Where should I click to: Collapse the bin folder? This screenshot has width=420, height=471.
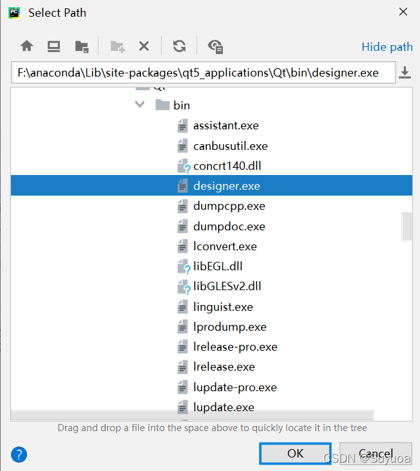(x=140, y=105)
